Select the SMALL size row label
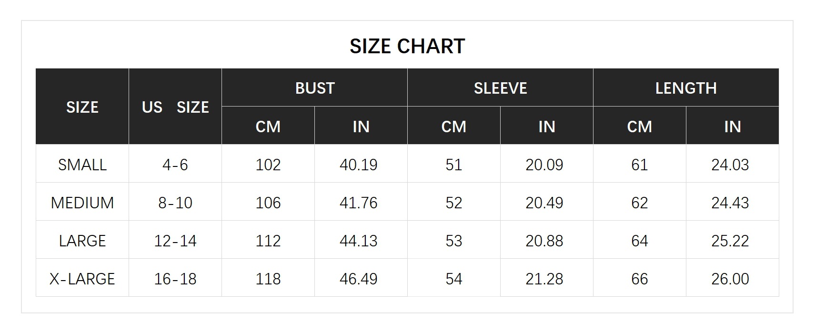 pyautogui.click(x=82, y=165)
